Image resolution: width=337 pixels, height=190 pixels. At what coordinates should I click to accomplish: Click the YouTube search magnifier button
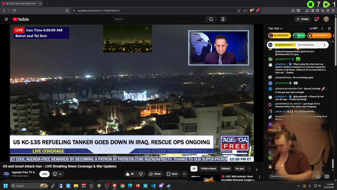click(x=211, y=19)
